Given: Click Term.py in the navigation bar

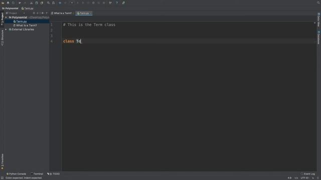Looking at the screenshot, I should [28, 8].
